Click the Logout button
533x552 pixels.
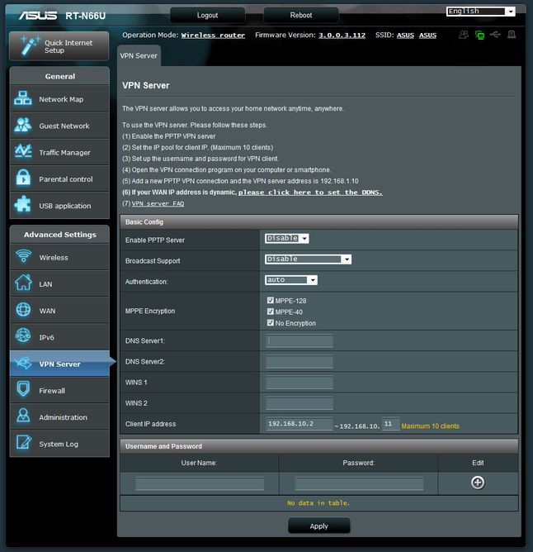click(207, 15)
